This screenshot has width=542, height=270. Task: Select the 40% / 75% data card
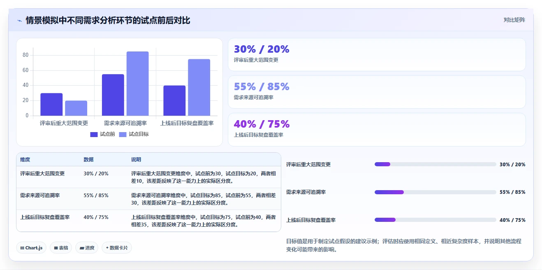377,130
